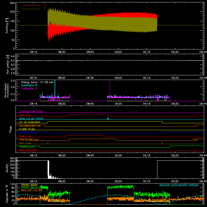Select the 'X' legend label
207x207 pixels.
[x=45, y=4]
